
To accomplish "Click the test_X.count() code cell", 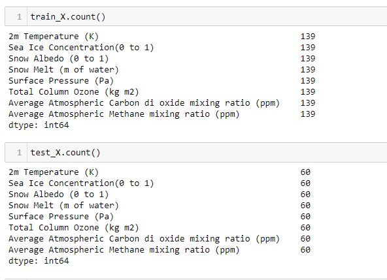I will (x=195, y=152).
